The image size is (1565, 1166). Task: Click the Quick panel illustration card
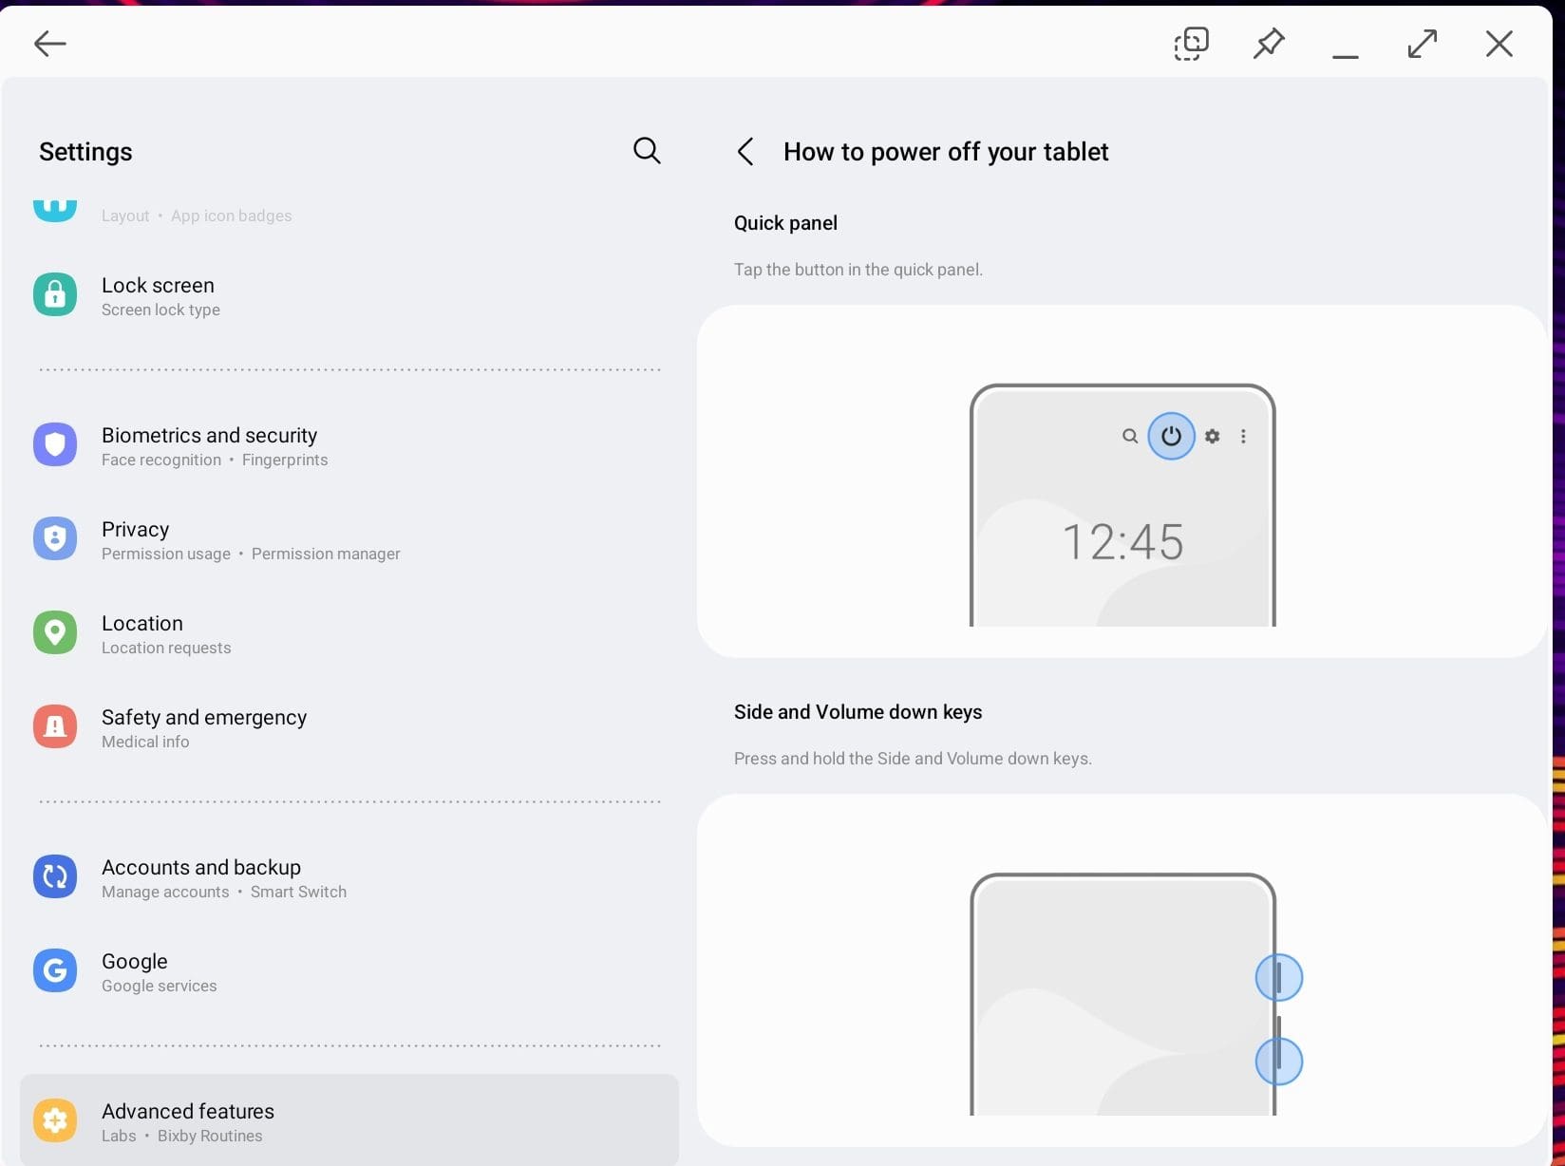point(1122,481)
